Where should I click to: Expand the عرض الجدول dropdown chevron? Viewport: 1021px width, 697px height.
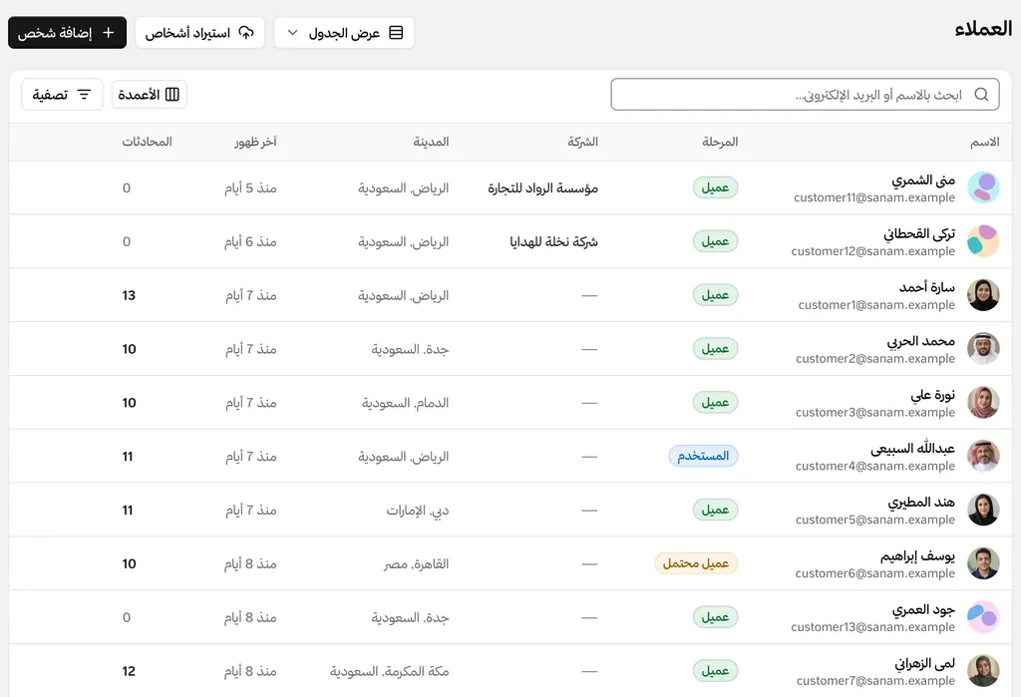point(292,33)
